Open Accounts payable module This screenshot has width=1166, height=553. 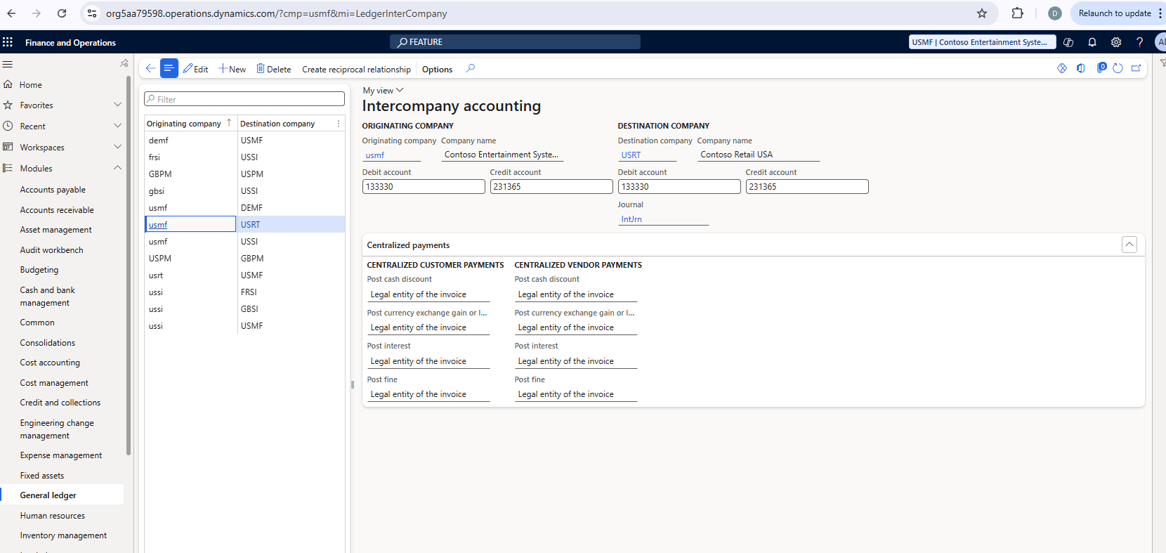(x=53, y=190)
